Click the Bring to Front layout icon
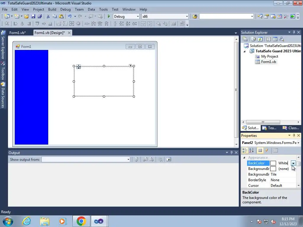The height and width of the screenshot is (227, 303). (159, 24)
